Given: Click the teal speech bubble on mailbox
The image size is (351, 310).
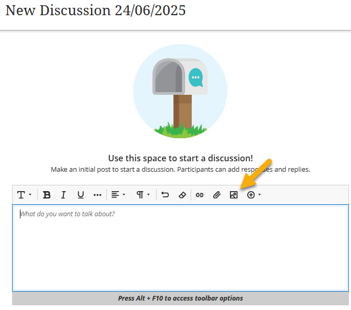Looking at the screenshot, I should coord(195,77).
